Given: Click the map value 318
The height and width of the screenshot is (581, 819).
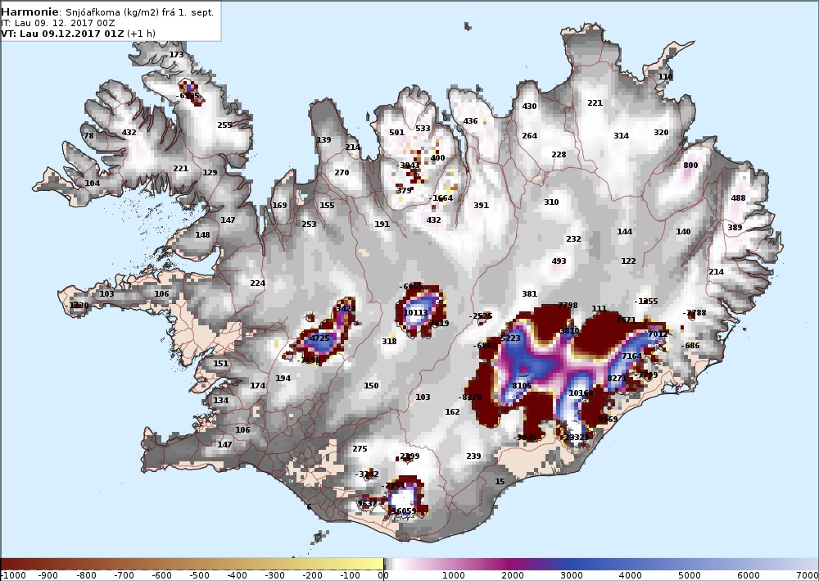Looking at the screenshot, I should 389,341.
